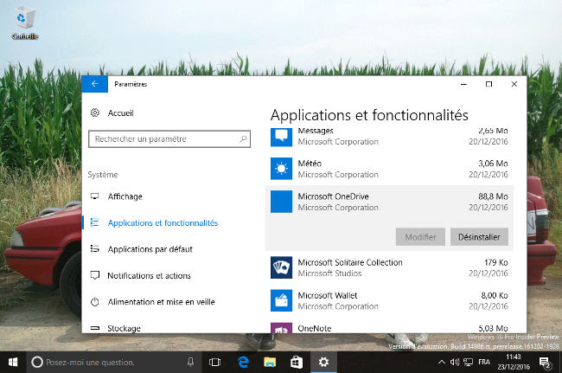This screenshot has height=373, width=562.
Task: Select the Microsoft Wallet icon
Action: pyautogui.click(x=281, y=300)
